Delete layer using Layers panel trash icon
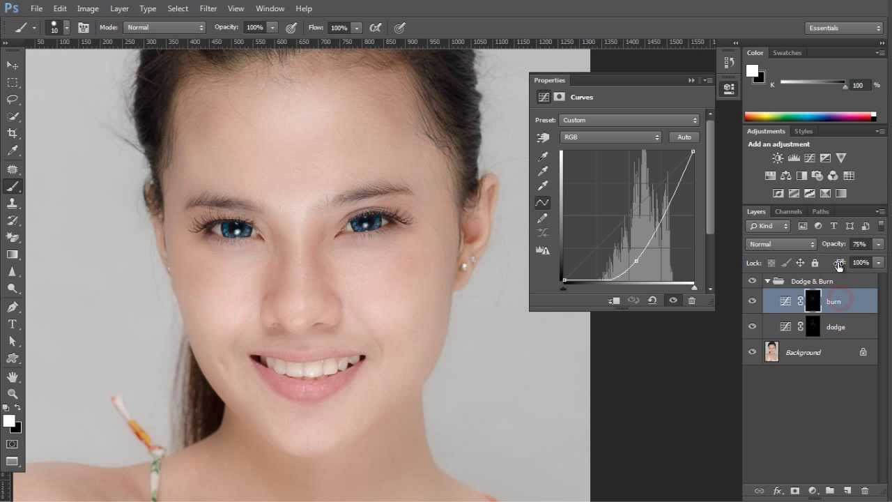The image size is (892, 502). coord(866,492)
